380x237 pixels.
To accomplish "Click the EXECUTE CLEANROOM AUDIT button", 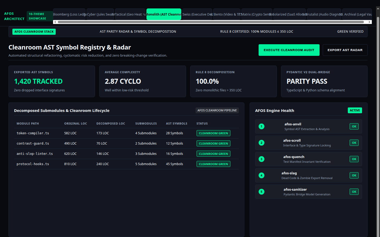I will (289, 50).
